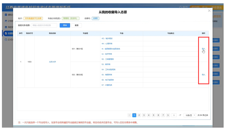Click 导入 link for group 502
Viewport: 225px width, 129px height.
click(x=203, y=75)
